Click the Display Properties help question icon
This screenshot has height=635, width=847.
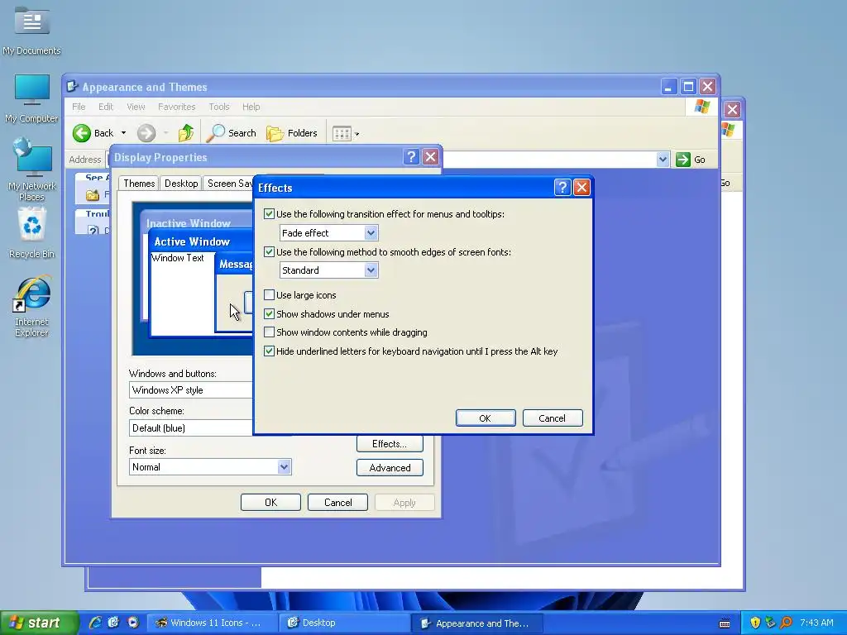(411, 157)
